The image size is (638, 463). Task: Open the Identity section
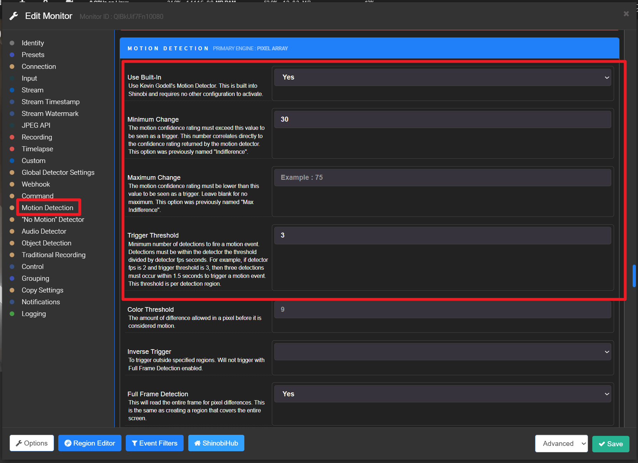pos(33,43)
